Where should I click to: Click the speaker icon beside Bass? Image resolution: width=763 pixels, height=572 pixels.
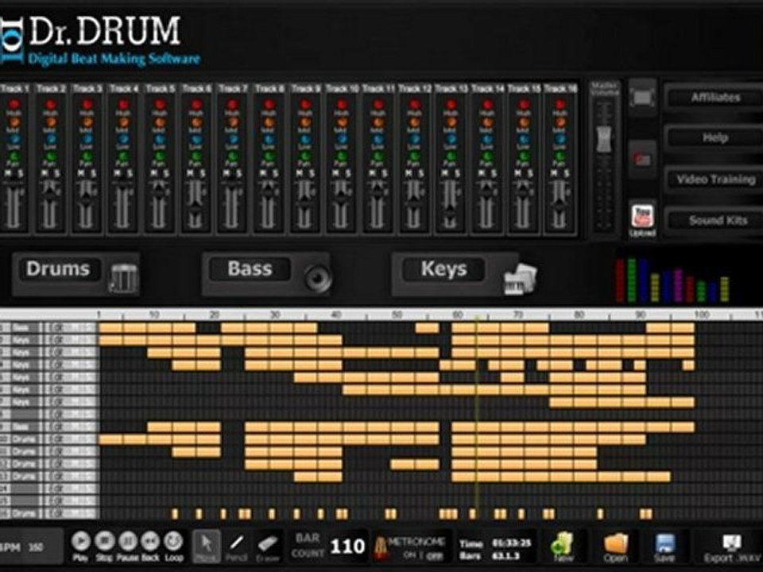tap(318, 278)
